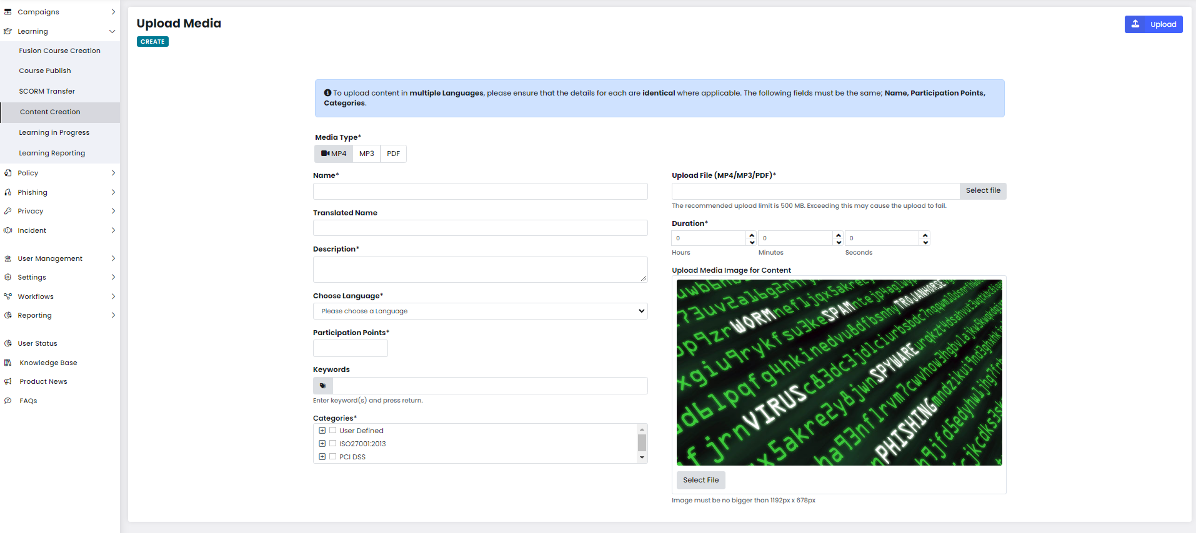Click the Workflows sidebar icon
The width and height of the screenshot is (1196, 533).
[7, 296]
